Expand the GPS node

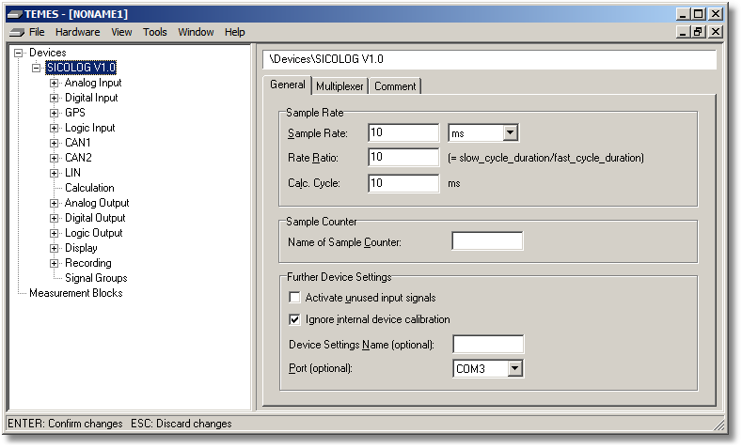tap(55, 113)
